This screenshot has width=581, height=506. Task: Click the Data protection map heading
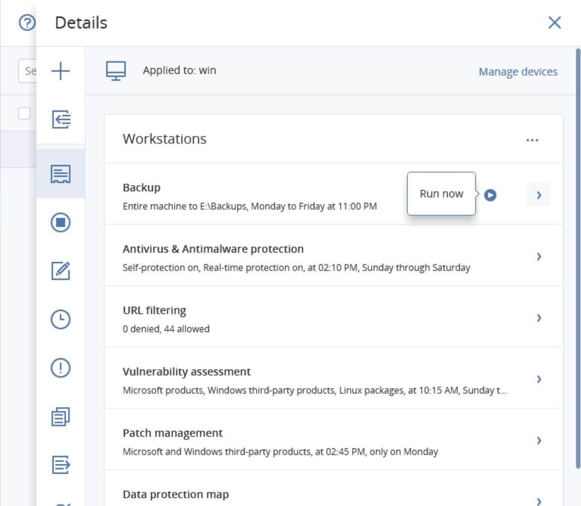pos(176,494)
